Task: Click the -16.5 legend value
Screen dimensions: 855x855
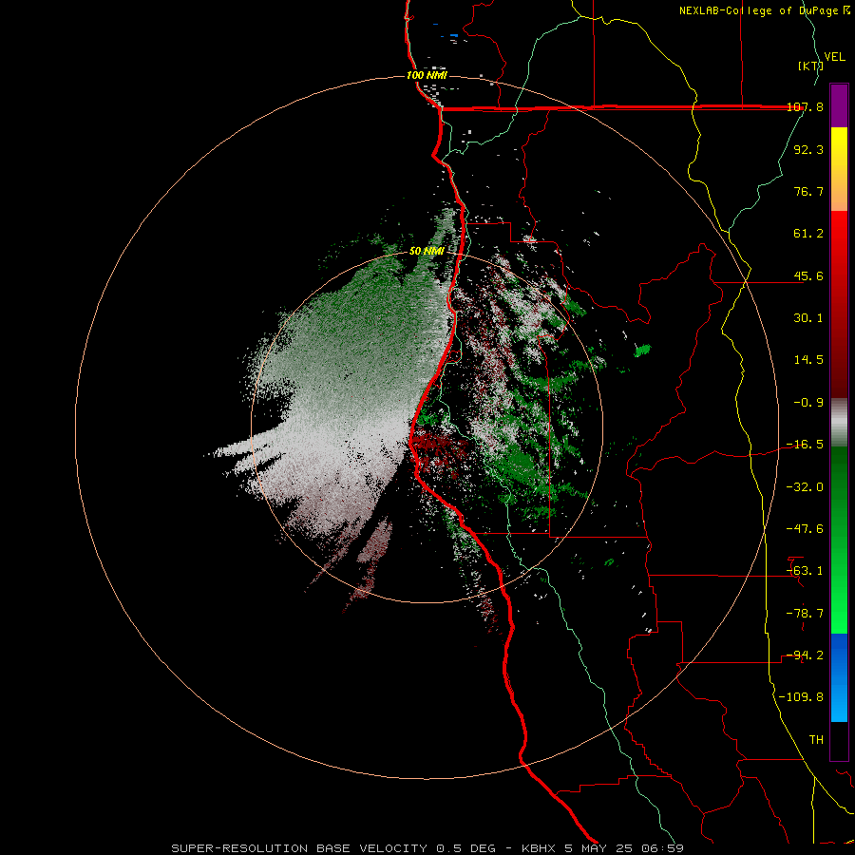Action: [x=805, y=445]
